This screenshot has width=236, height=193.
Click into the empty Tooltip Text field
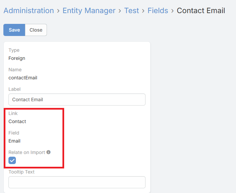coord(77,182)
